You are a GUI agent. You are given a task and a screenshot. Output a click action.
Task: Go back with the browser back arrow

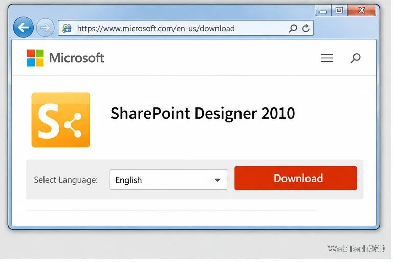pos(24,27)
